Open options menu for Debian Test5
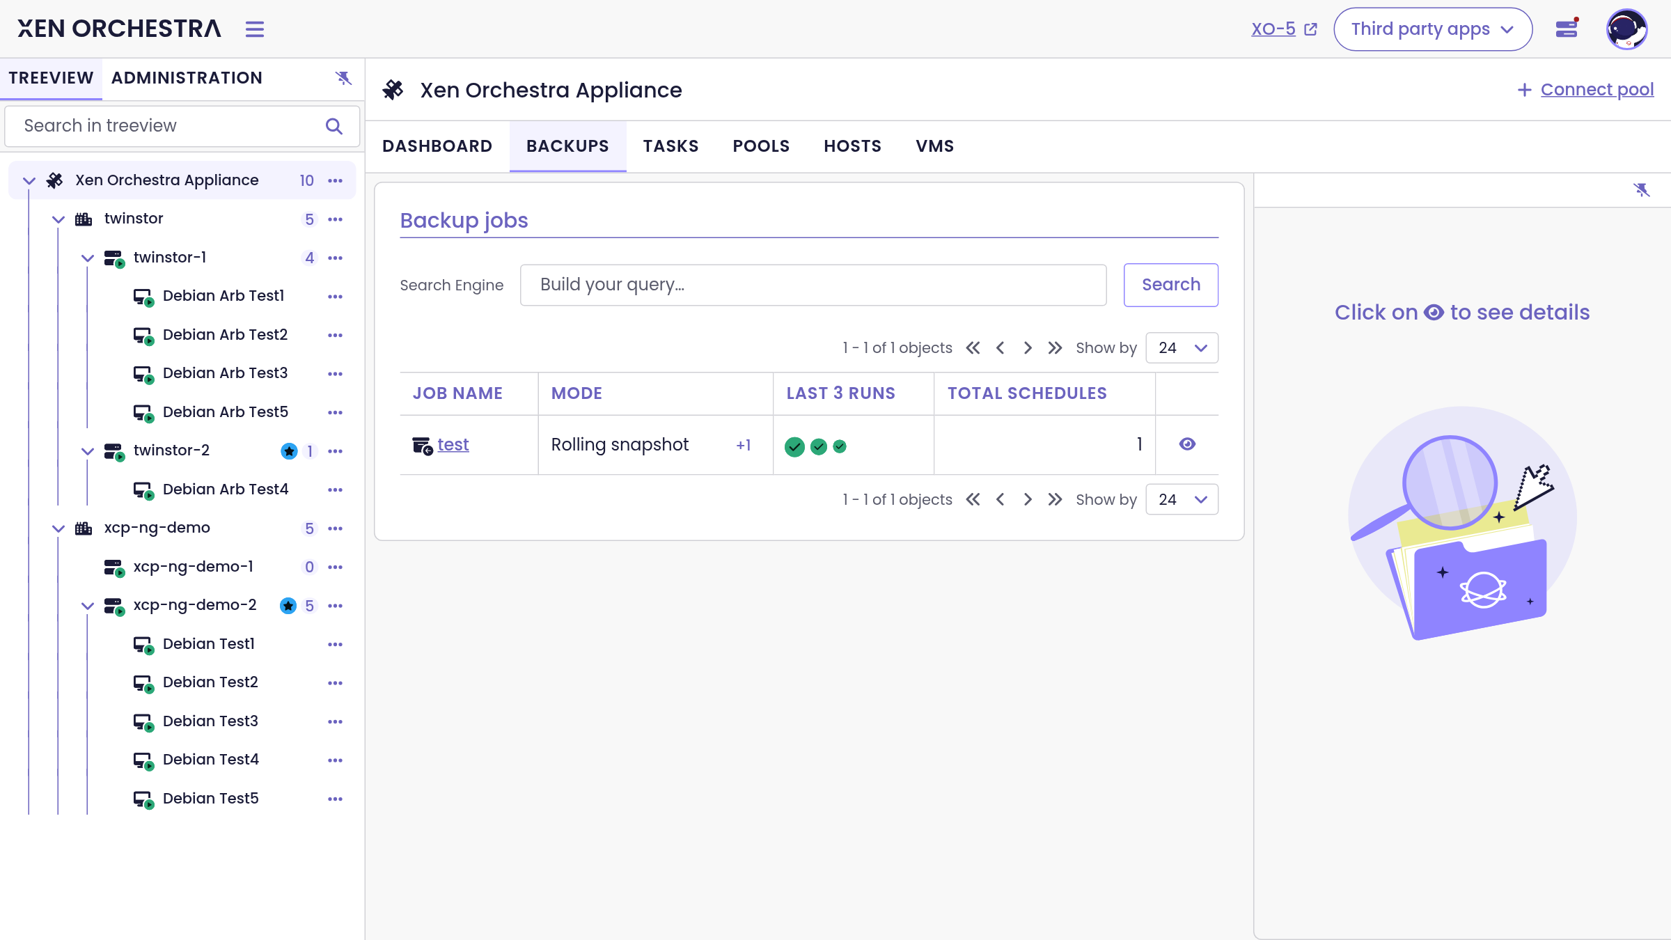 [336, 799]
